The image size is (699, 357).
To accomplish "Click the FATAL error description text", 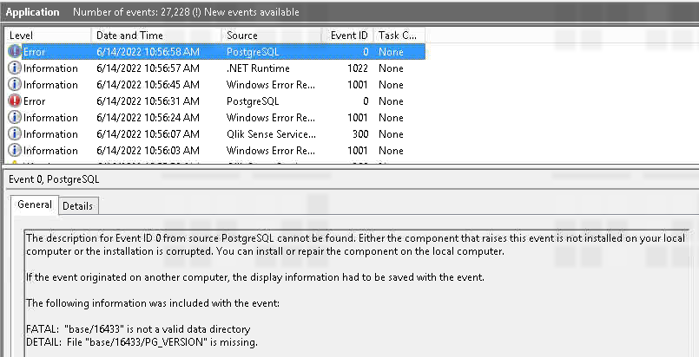I will (x=140, y=329).
